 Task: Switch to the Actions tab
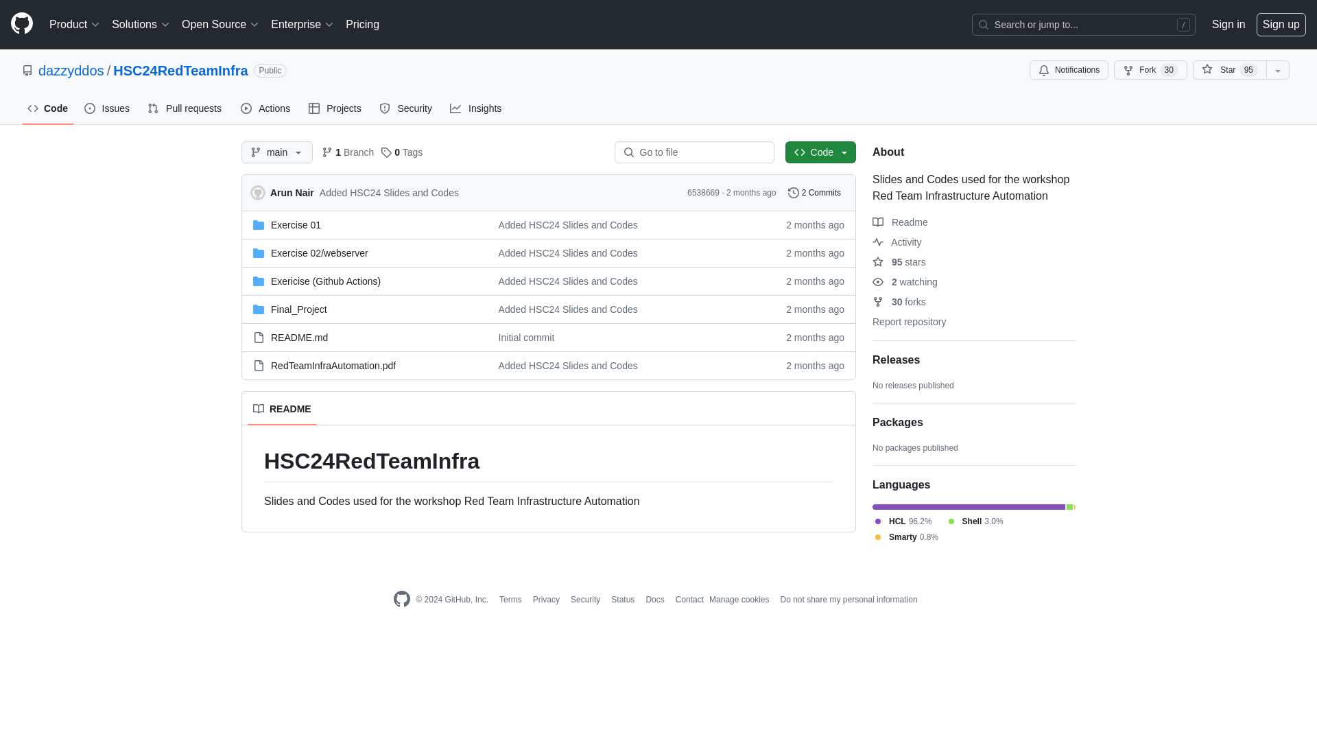[265, 108]
